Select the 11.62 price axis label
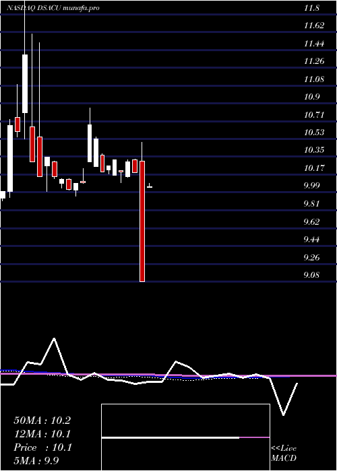Screen dimensions: 337x471 pos(314,26)
